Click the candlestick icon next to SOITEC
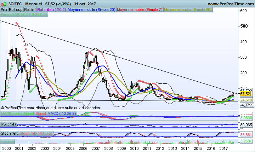 coord(4,4)
